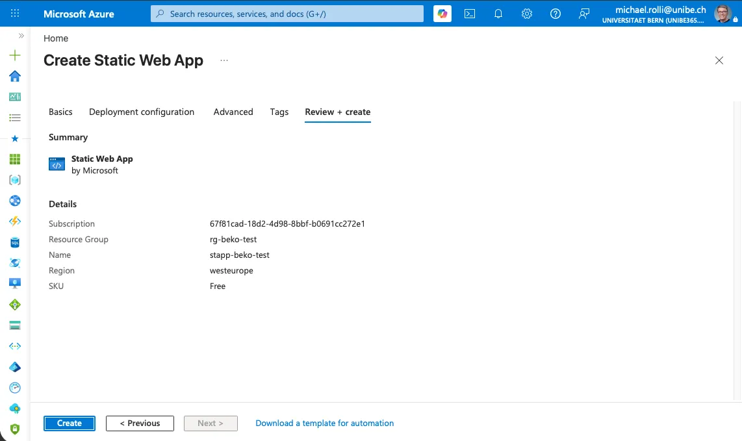Click the Microsoft Azure brand link

click(79, 14)
